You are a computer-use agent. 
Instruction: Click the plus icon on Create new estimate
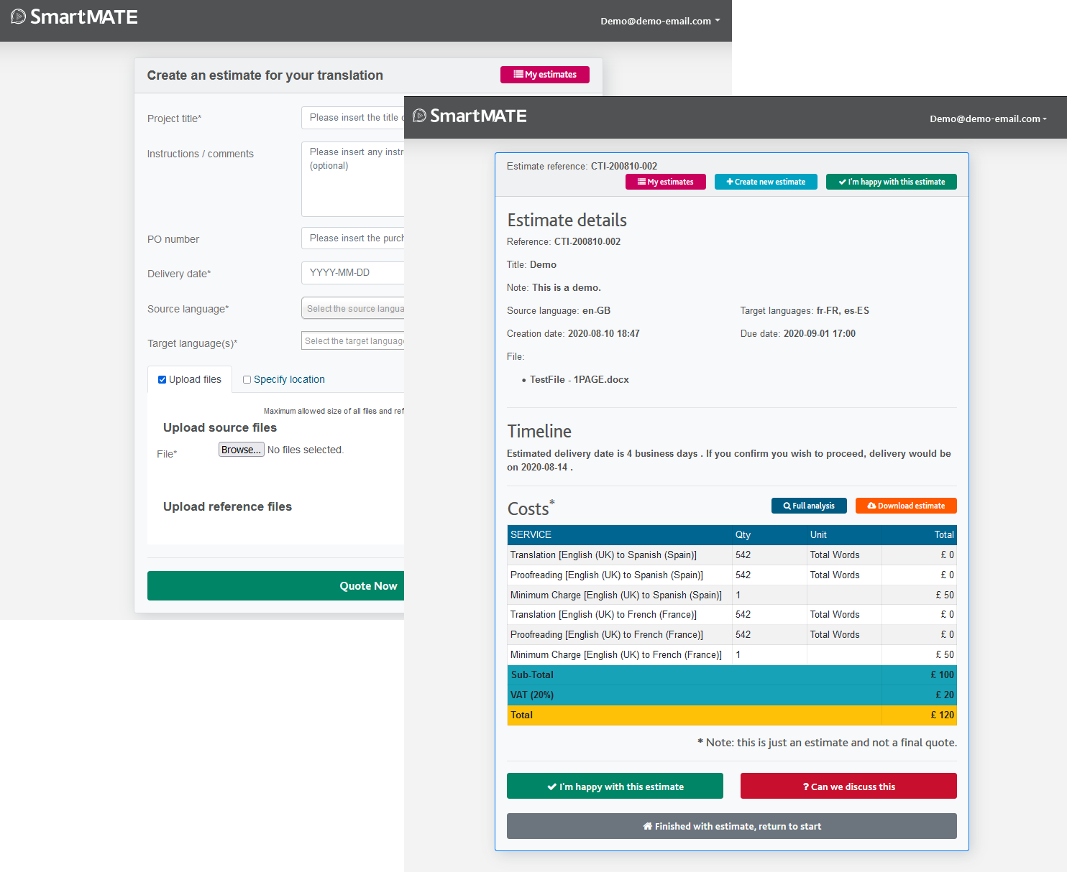pos(730,182)
